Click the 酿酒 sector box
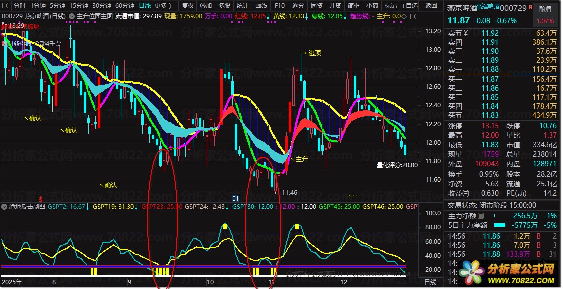This screenshot has width=563, height=289. tap(545, 16)
